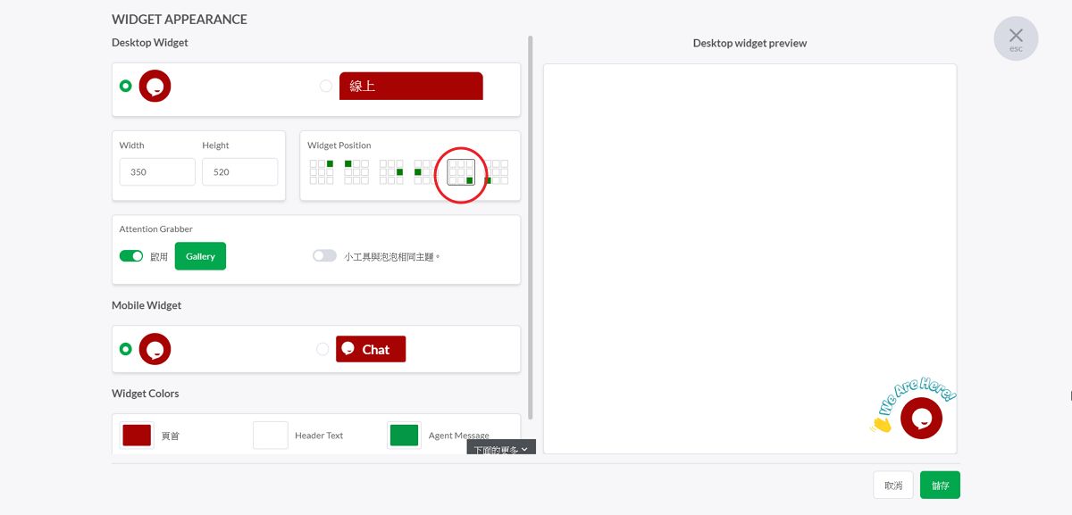Select round bubble mobile widget style

pos(126,349)
